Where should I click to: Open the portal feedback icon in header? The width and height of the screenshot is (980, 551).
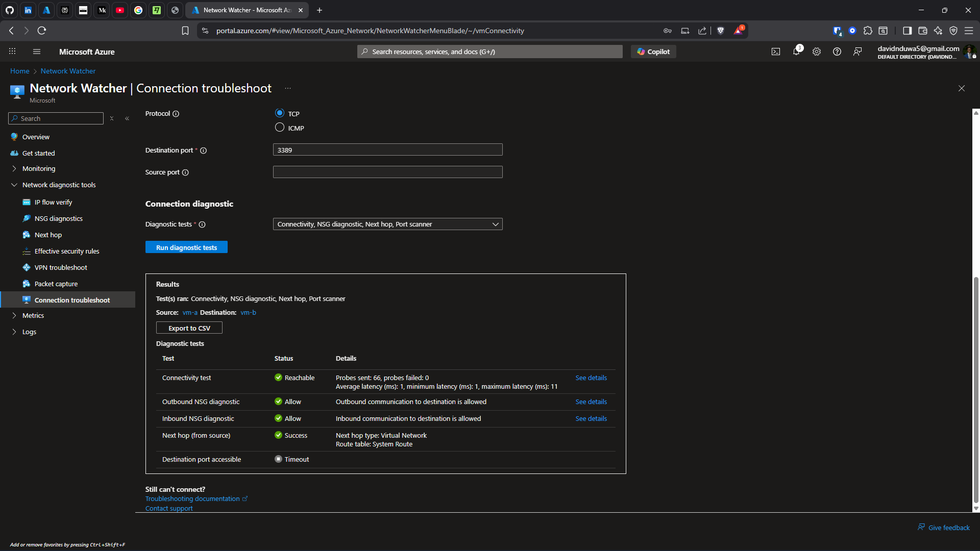[857, 52]
